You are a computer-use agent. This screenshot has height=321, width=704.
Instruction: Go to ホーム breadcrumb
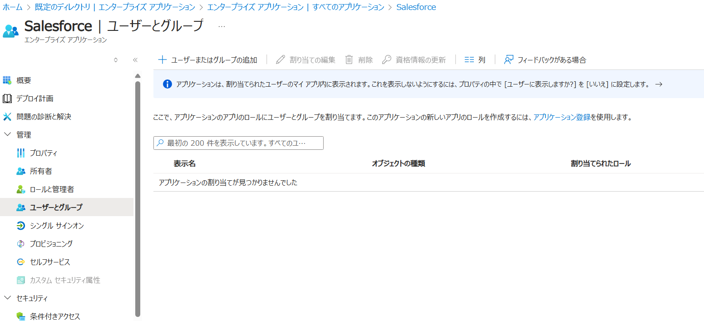click(12, 7)
